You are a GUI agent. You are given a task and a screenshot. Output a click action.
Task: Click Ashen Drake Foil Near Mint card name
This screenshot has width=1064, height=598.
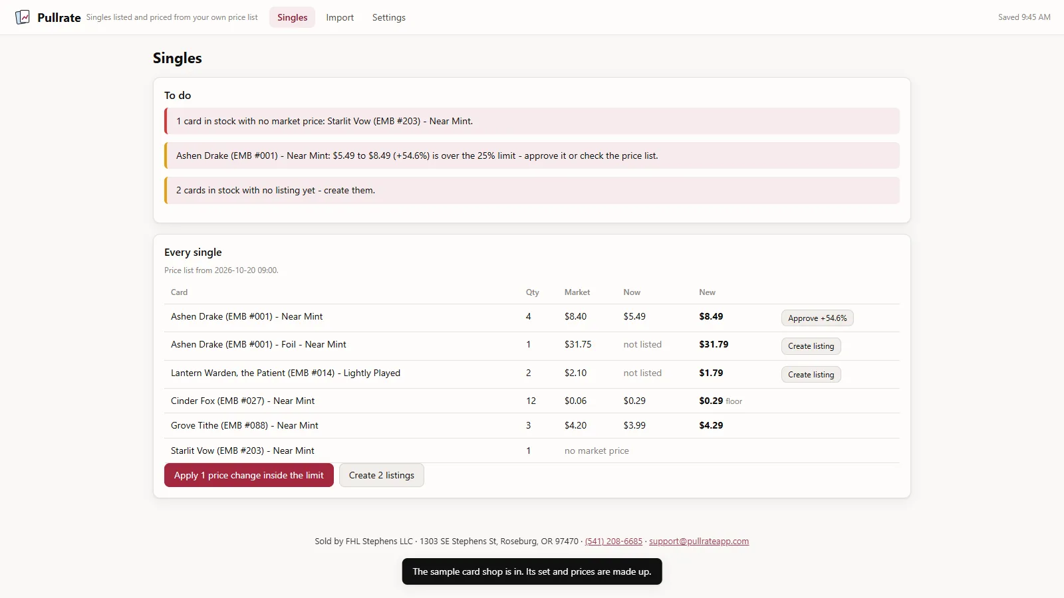click(259, 344)
